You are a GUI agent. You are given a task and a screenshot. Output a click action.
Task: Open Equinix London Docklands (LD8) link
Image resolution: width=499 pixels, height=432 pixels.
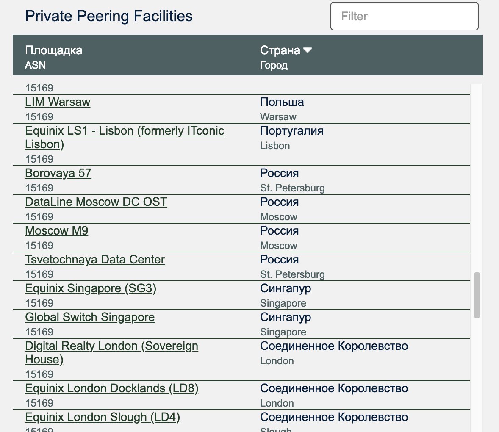112,388
